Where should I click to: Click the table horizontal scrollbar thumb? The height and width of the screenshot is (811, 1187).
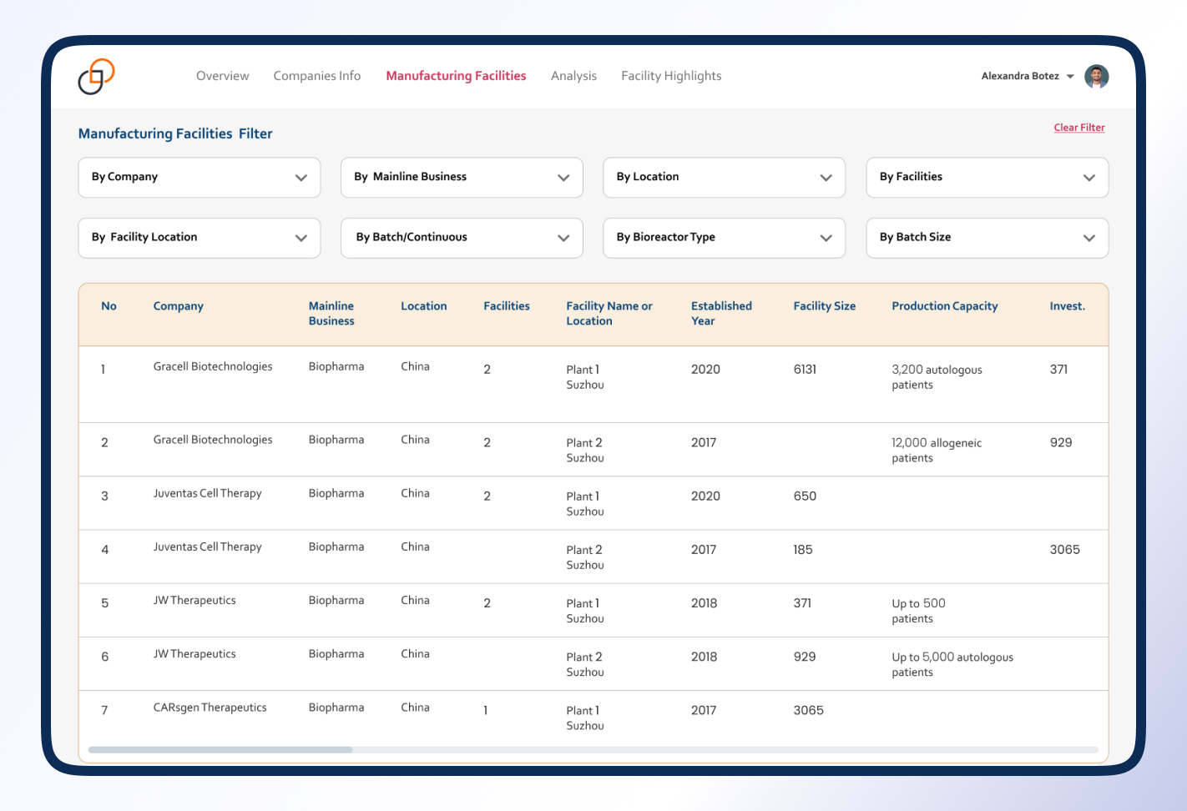(220, 749)
